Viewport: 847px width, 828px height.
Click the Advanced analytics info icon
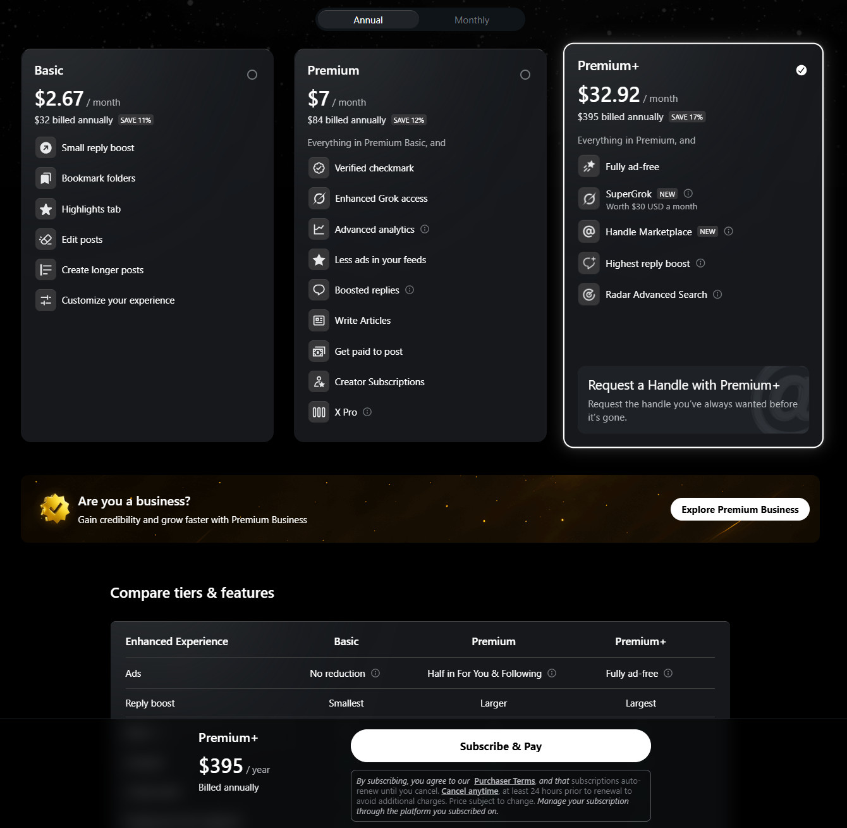pyautogui.click(x=425, y=229)
